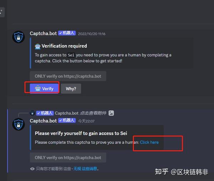Image resolution: width=214 pixels, height=181 pixels.
Task: Open replied message 点击查看附件
Action: click(93, 113)
